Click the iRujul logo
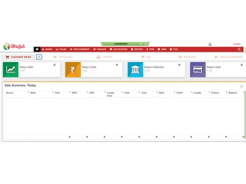 pyautogui.click(x=14, y=47)
